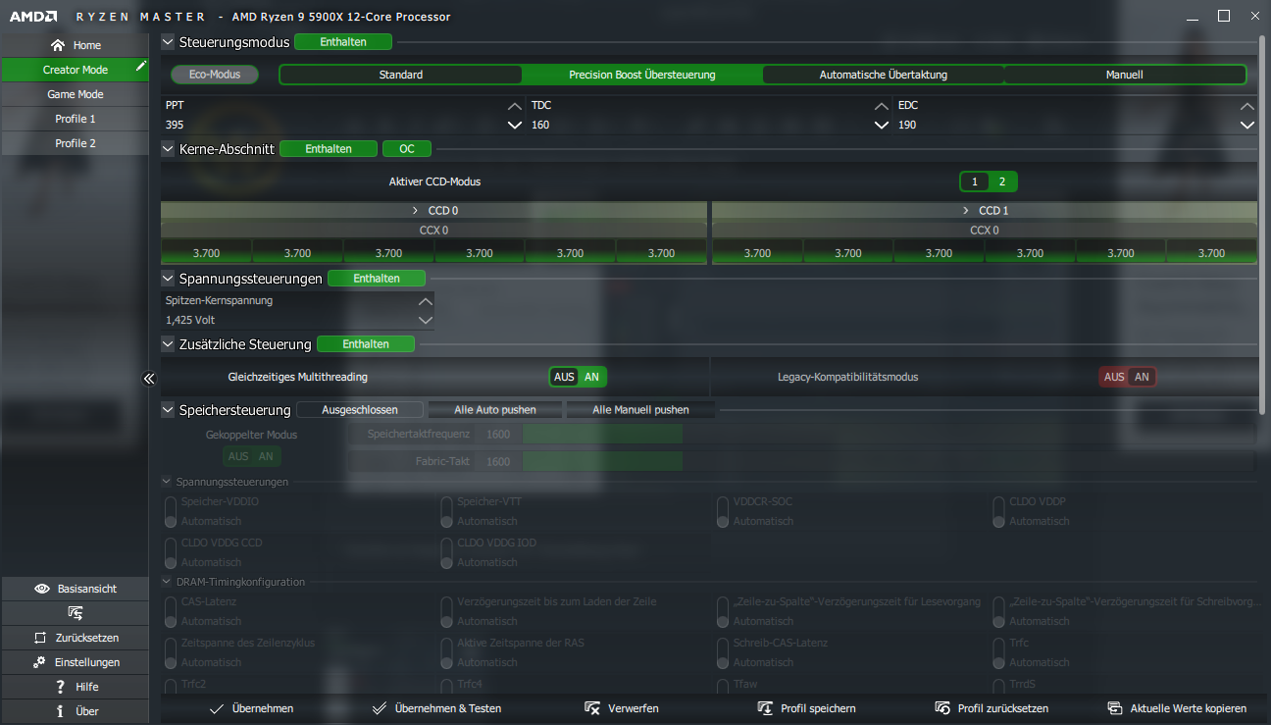Image resolution: width=1271 pixels, height=725 pixels.
Task: Click the Home house icon in sidebar
Action: pos(58,45)
